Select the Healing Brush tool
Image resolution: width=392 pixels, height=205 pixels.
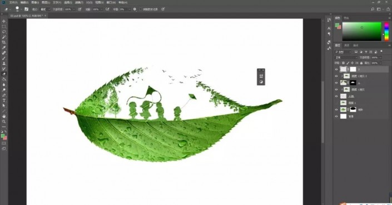(x=4, y=53)
